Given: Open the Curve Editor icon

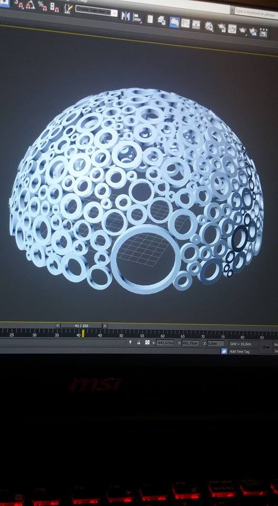Looking at the screenshot, I should pos(185,23).
